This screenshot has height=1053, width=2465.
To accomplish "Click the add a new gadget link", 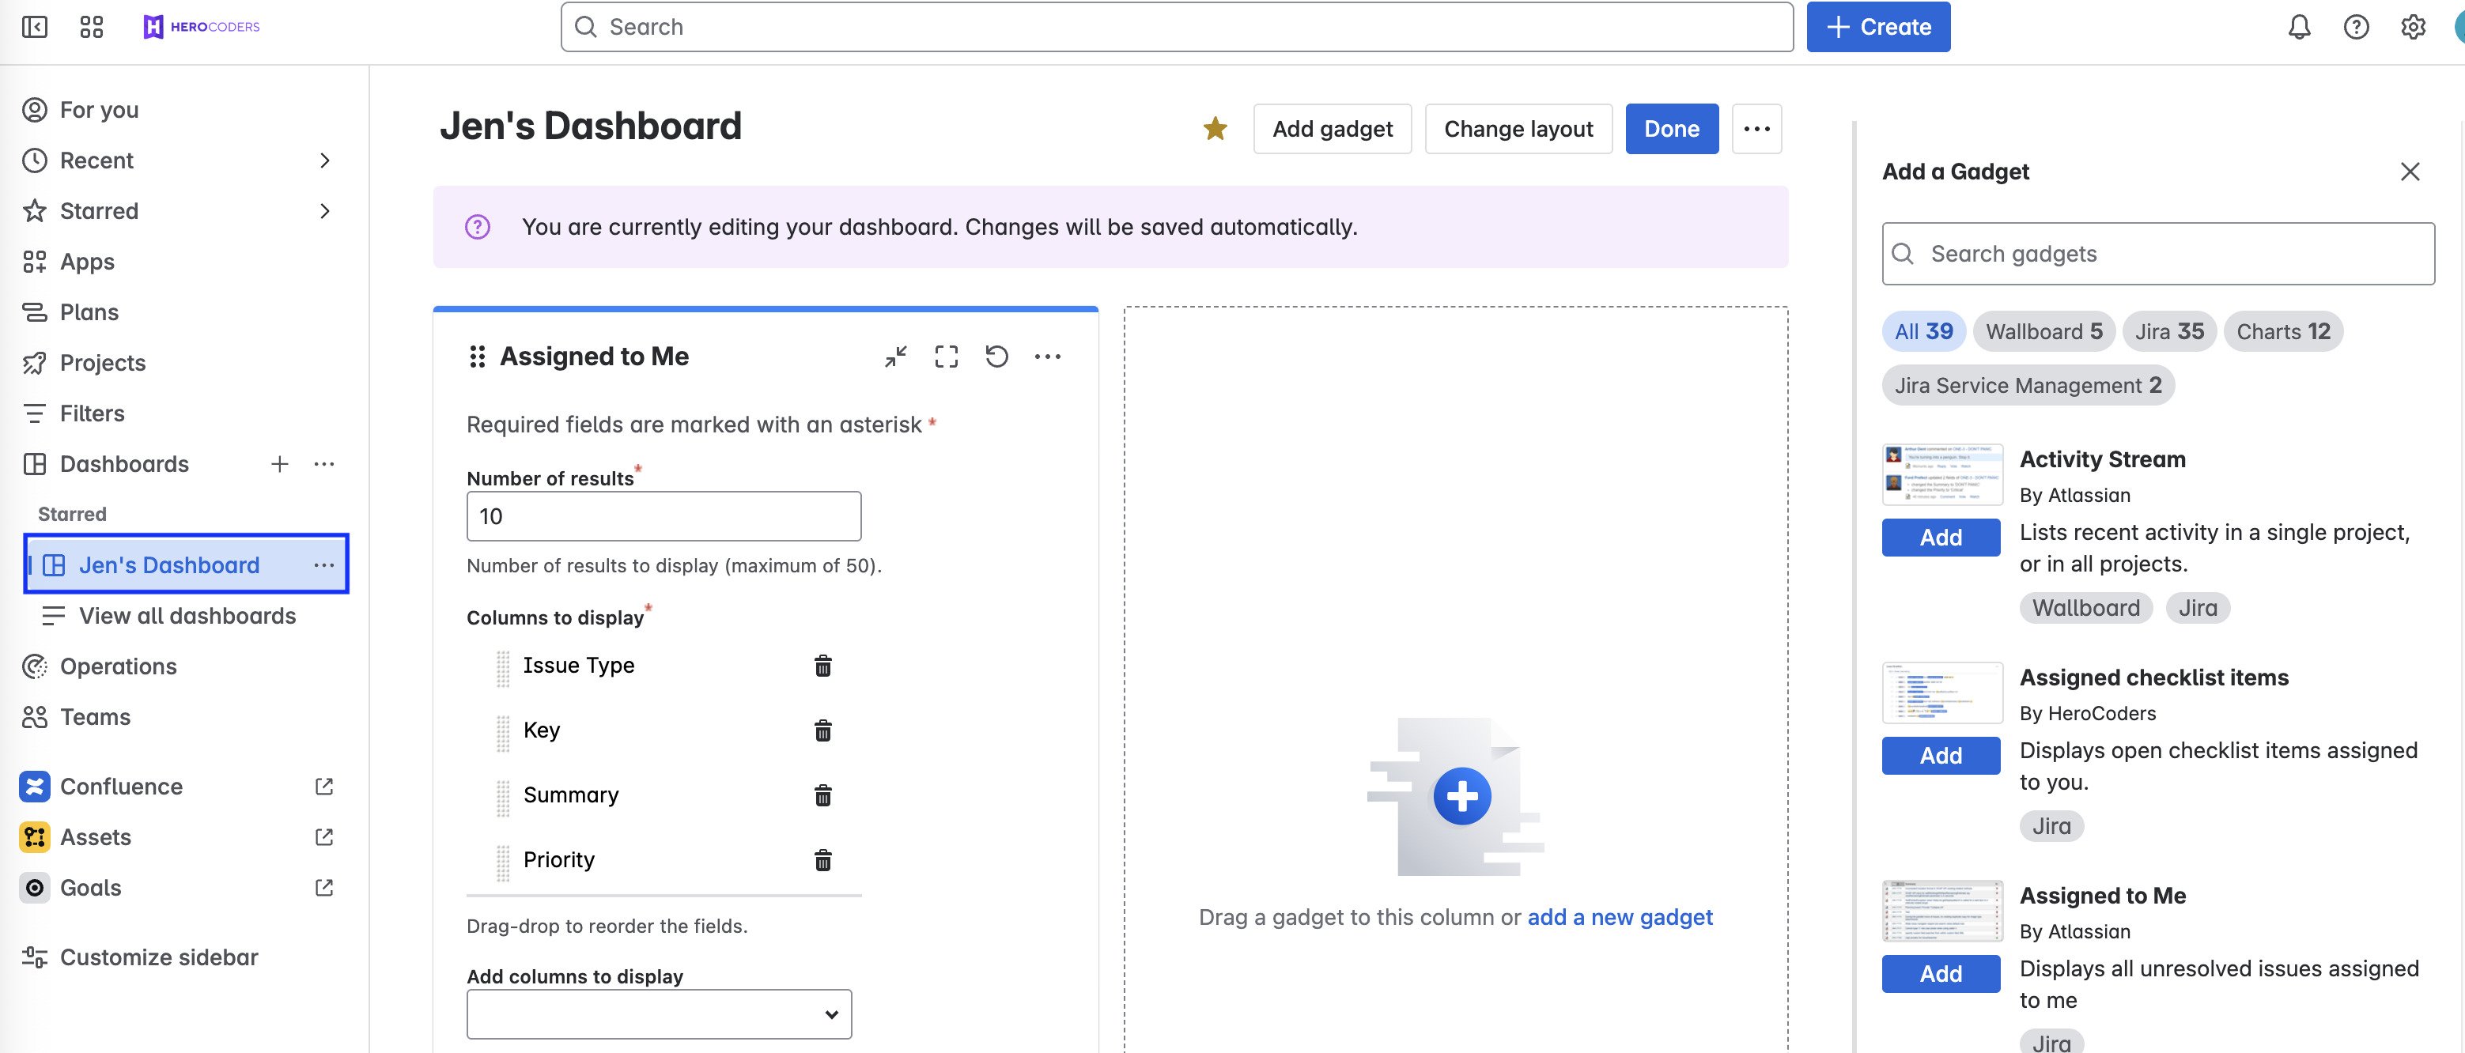I will [1619, 917].
